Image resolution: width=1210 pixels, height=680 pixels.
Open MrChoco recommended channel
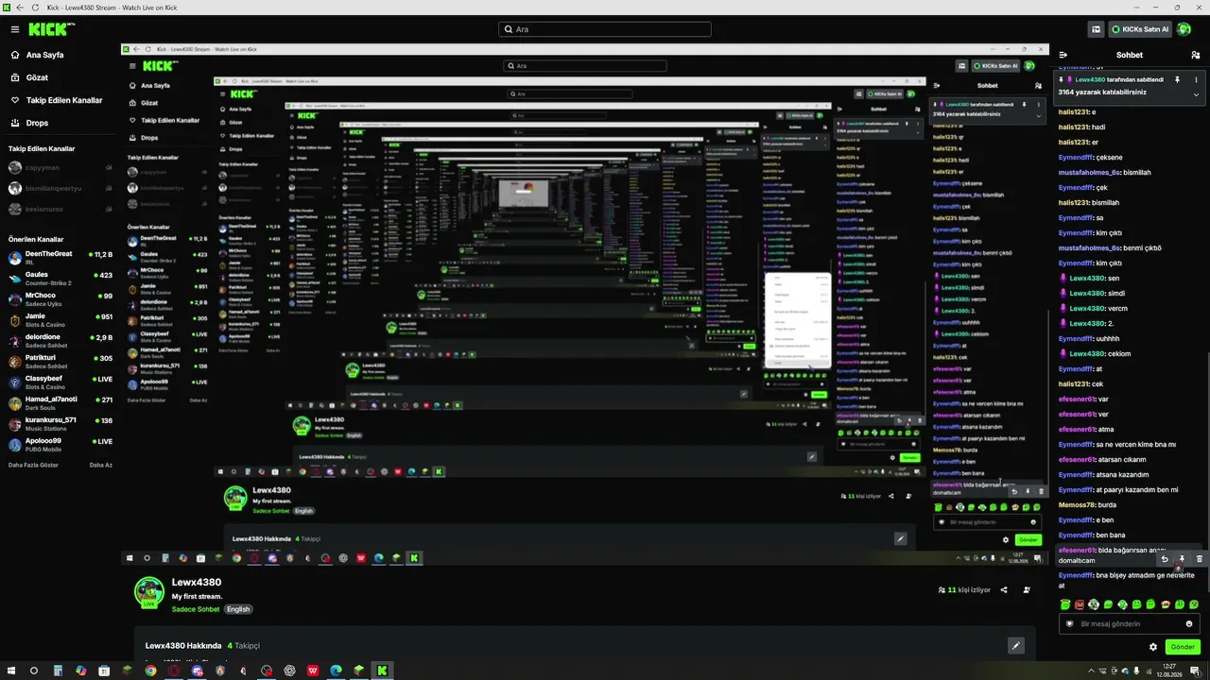point(60,298)
